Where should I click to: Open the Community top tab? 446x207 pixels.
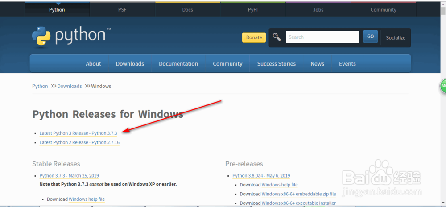coord(384,10)
